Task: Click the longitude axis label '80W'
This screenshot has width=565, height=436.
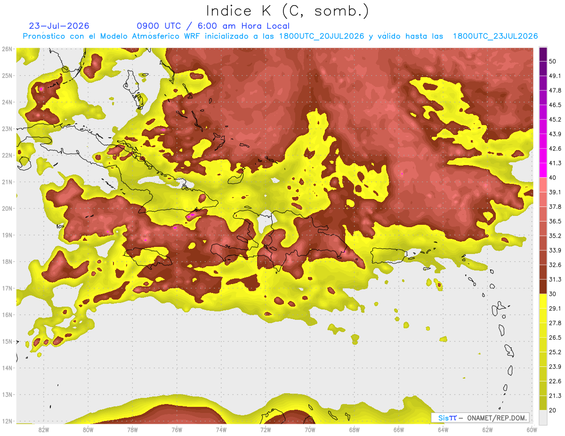Action: click(x=88, y=429)
